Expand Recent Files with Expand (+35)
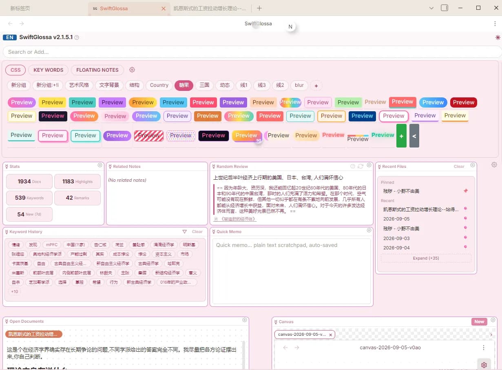This screenshot has height=370, width=502. tap(426, 258)
